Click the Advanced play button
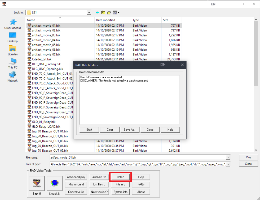This screenshot has height=200, width=260. 76,177
